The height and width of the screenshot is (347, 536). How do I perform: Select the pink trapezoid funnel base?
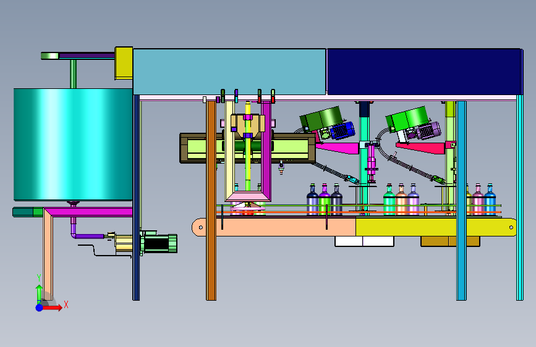(247, 196)
